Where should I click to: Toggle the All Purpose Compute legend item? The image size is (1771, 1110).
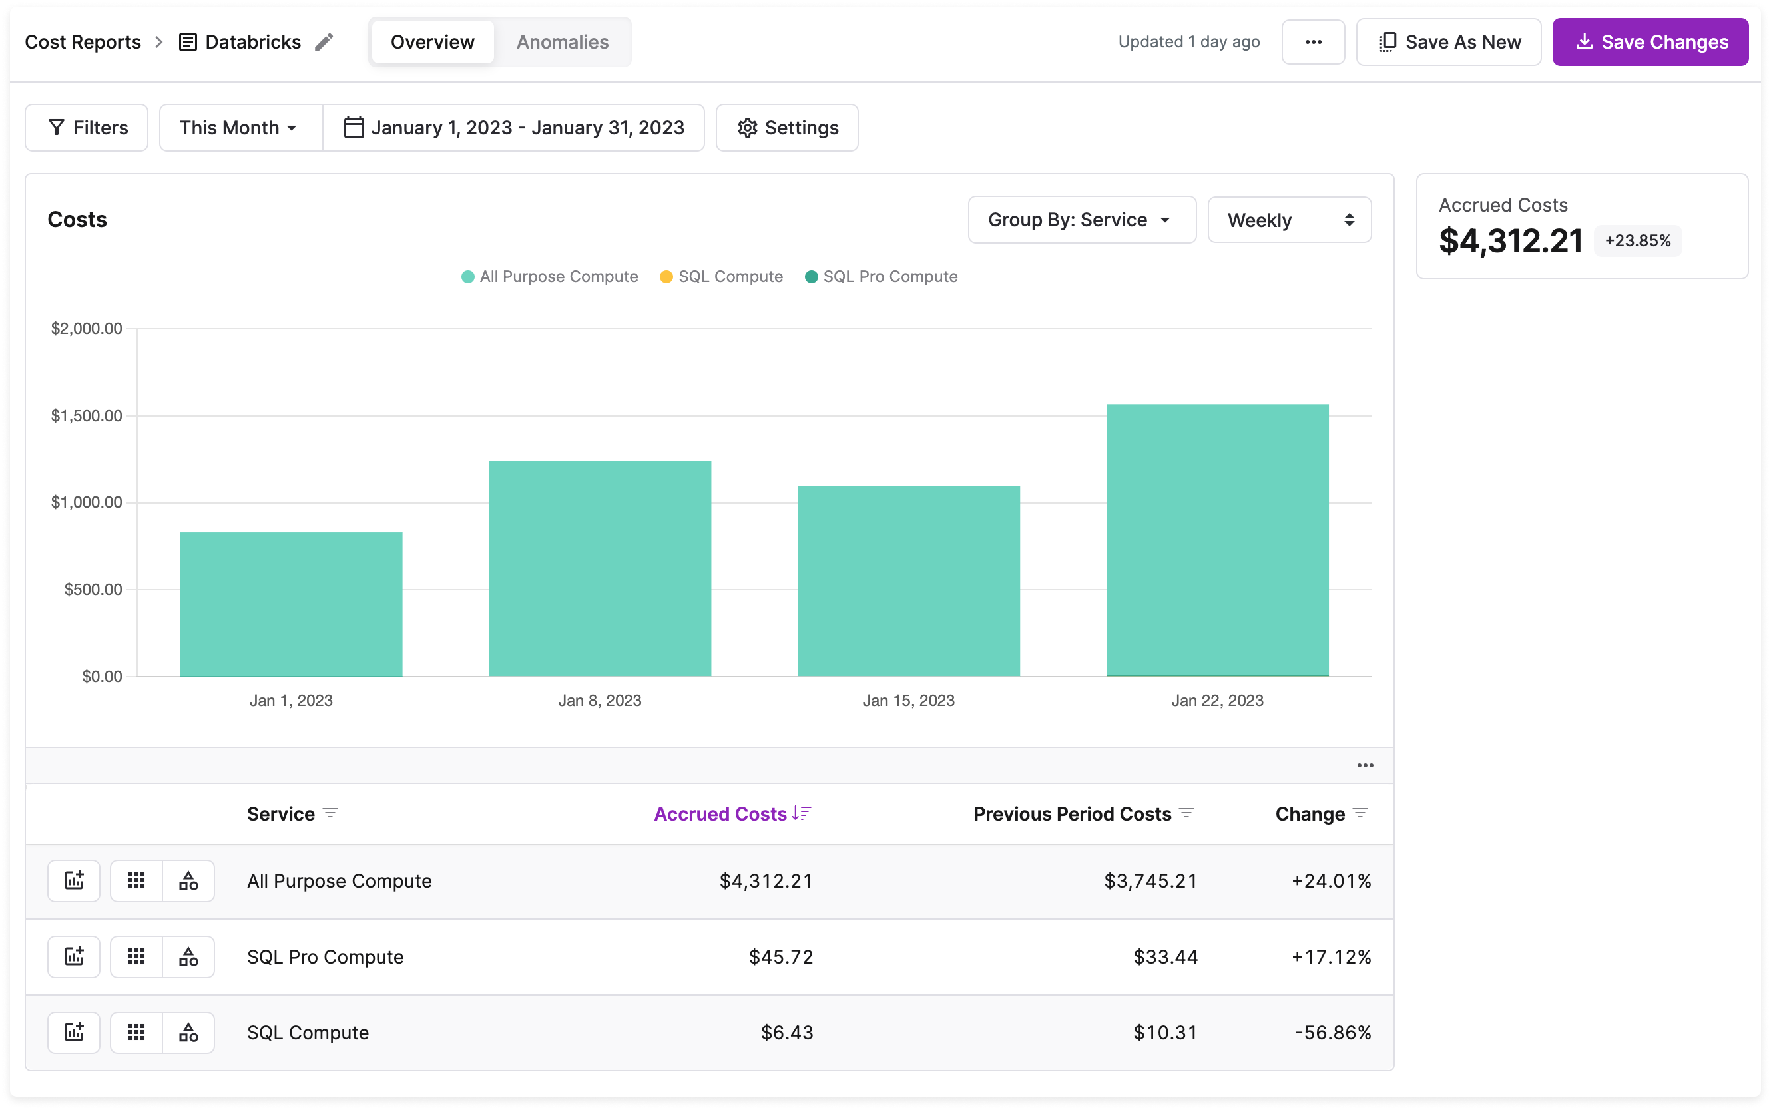[549, 277]
